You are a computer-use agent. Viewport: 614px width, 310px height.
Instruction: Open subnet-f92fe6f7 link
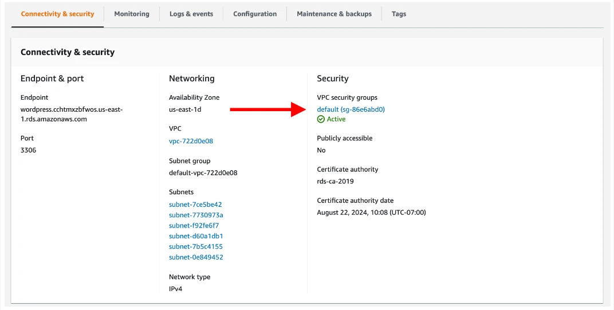coord(194,225)
